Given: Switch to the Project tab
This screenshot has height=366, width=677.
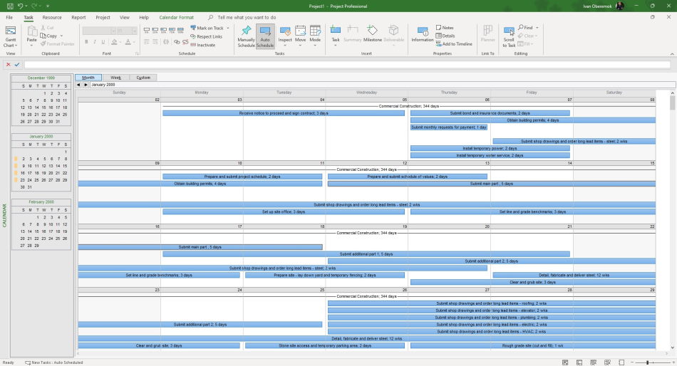Looking at the screenshot, I should pyautogui.click(x=103, y=18).
